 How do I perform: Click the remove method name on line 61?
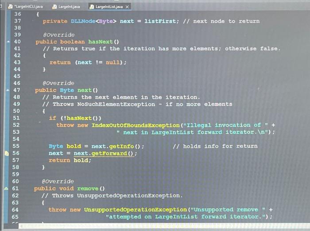(x=88, y=189)
